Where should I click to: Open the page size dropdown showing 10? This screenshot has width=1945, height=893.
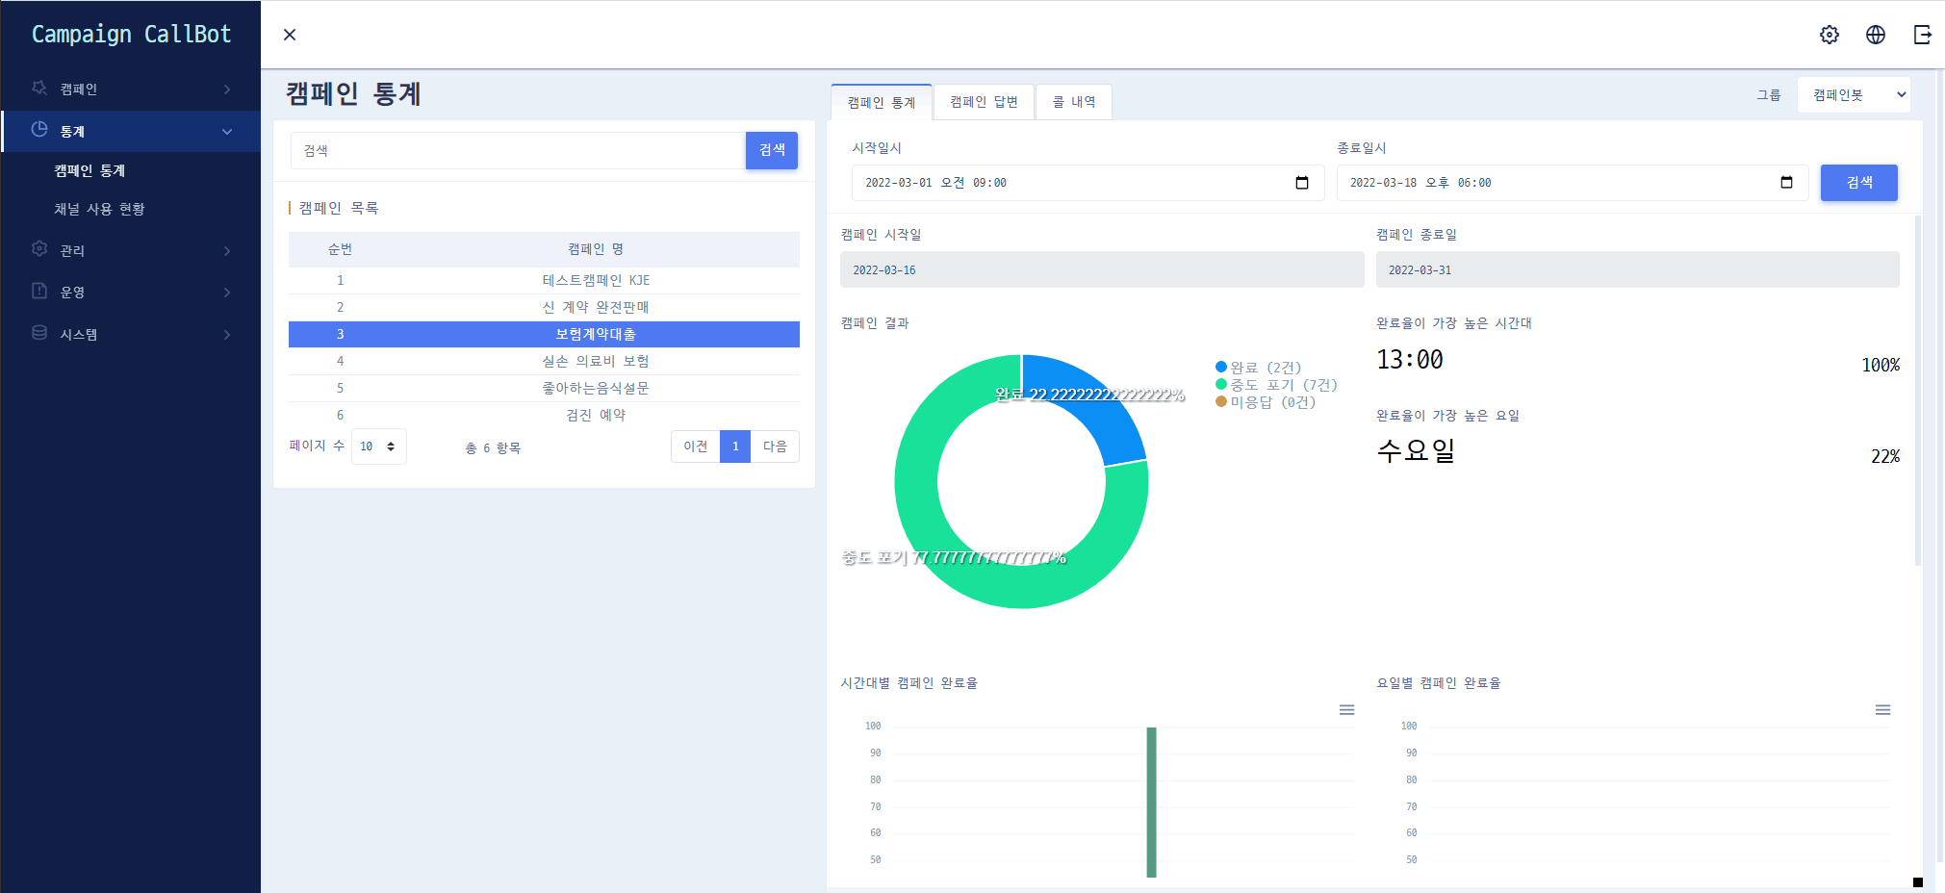[378, 446]
